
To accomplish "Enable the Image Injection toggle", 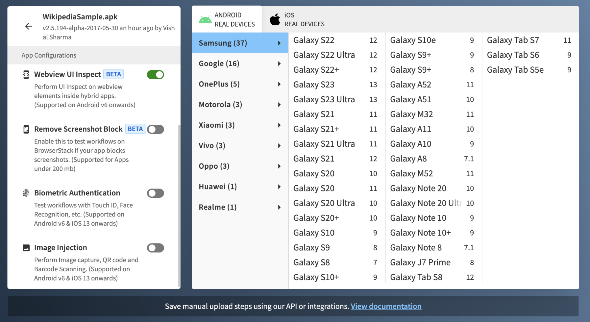I will tap(155, 248).
